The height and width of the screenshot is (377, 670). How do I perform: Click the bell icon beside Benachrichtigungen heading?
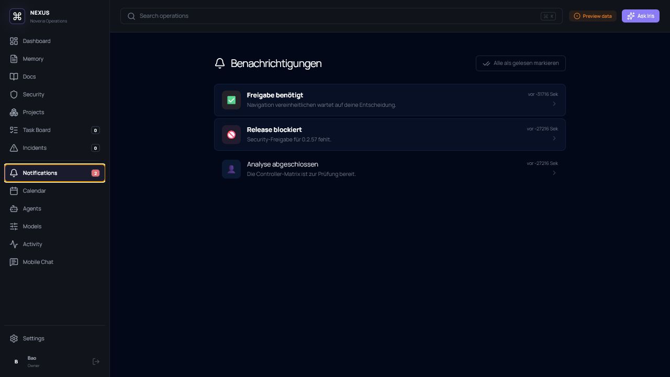click(x=220, y=63)
